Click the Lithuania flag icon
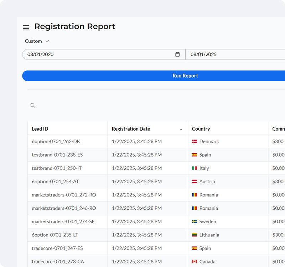This screenshot has width=285, height=267. point(195,235)
